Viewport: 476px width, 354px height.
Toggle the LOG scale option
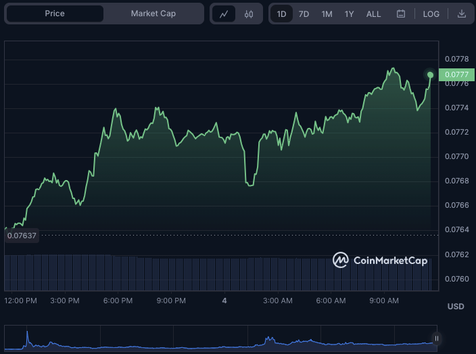coord(431,14)
